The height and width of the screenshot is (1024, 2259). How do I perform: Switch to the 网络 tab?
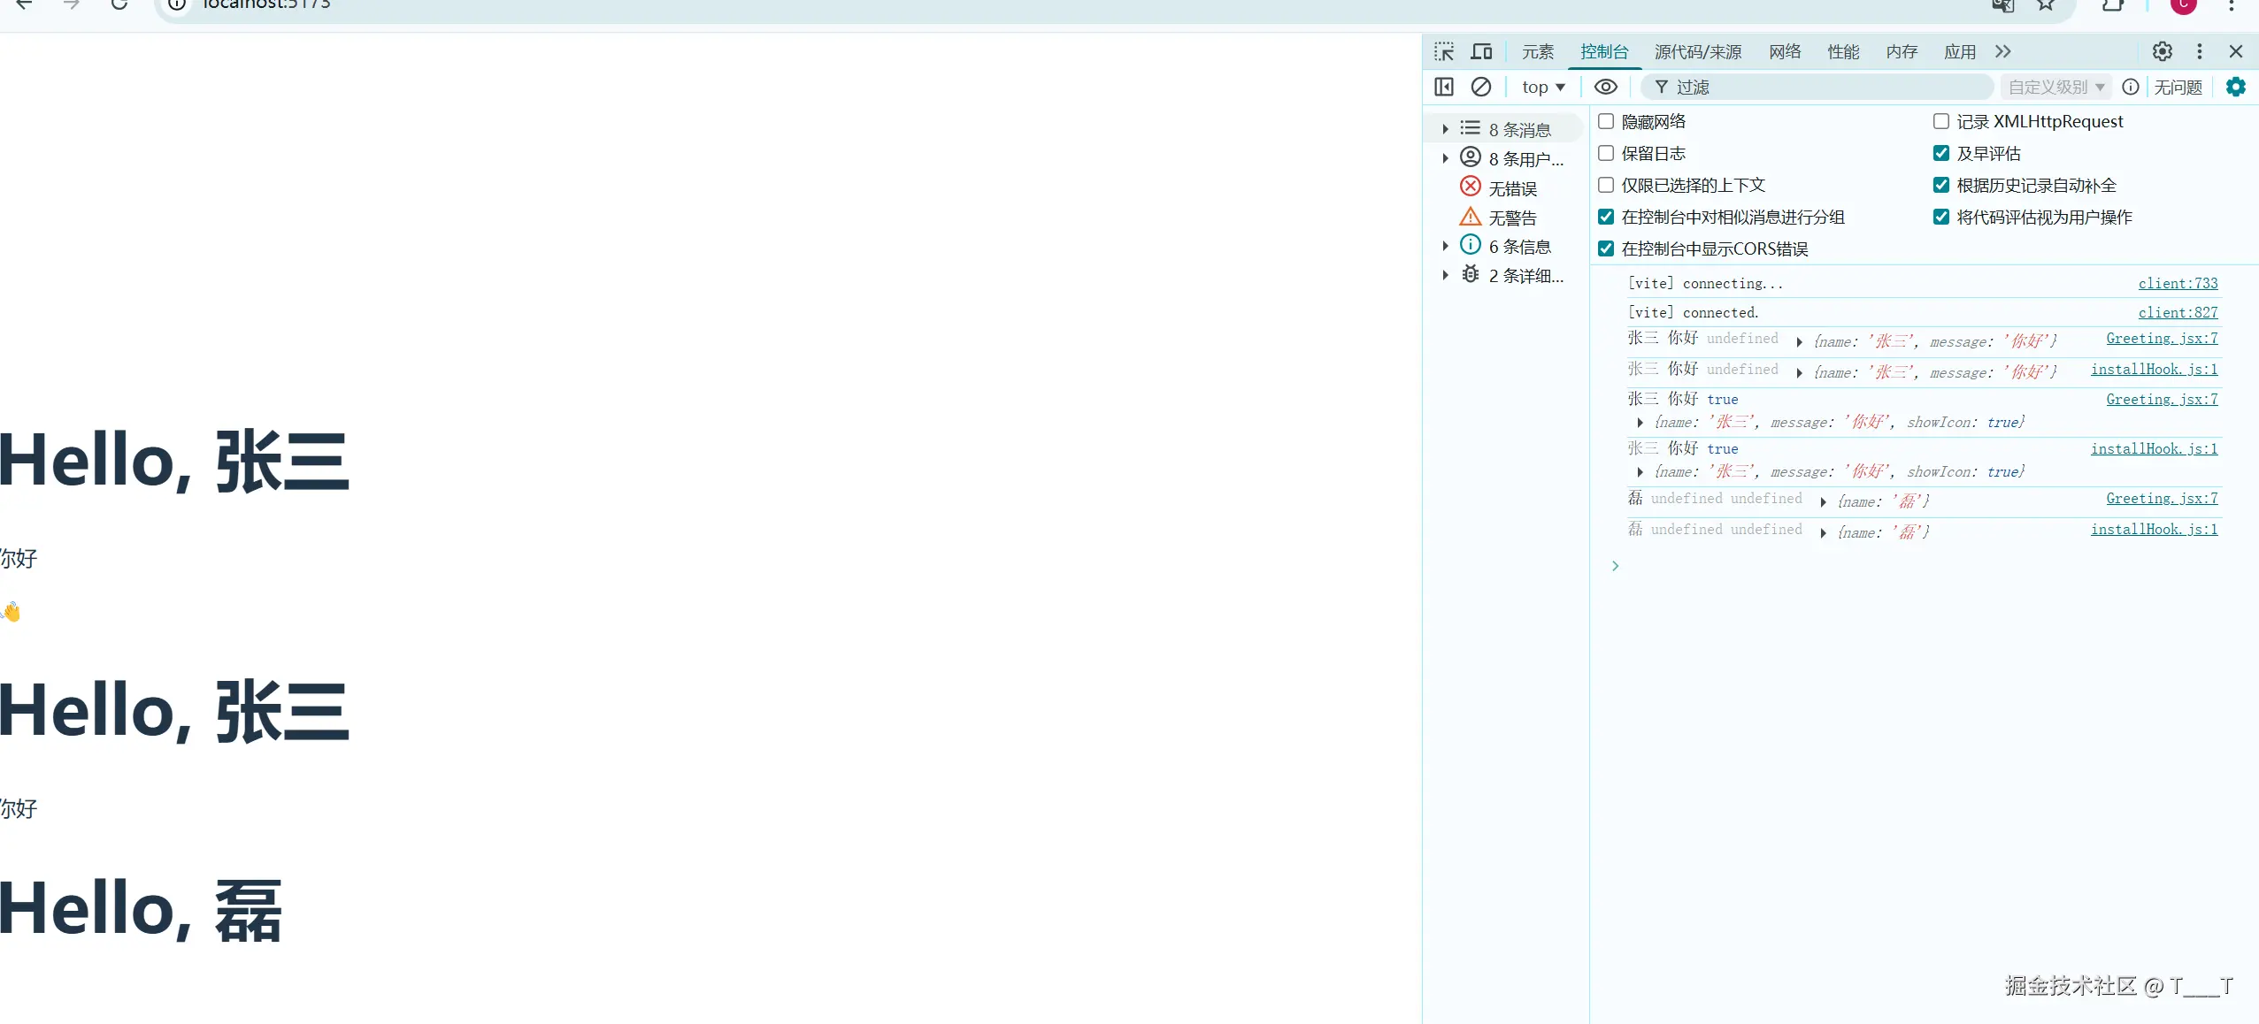tap(1785, 52)
